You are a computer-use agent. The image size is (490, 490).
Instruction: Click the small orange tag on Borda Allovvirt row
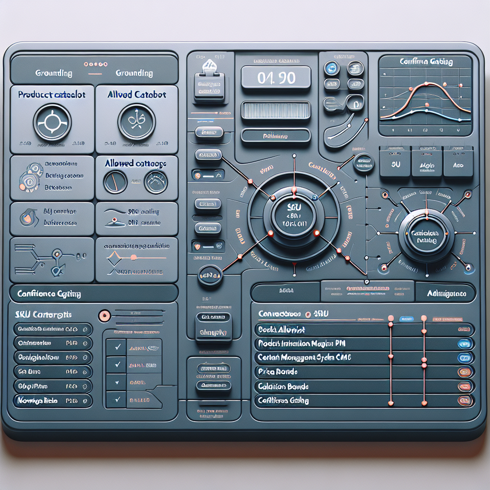[464, 329]
